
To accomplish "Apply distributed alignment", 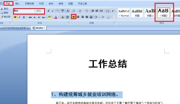I will (91, 17).
